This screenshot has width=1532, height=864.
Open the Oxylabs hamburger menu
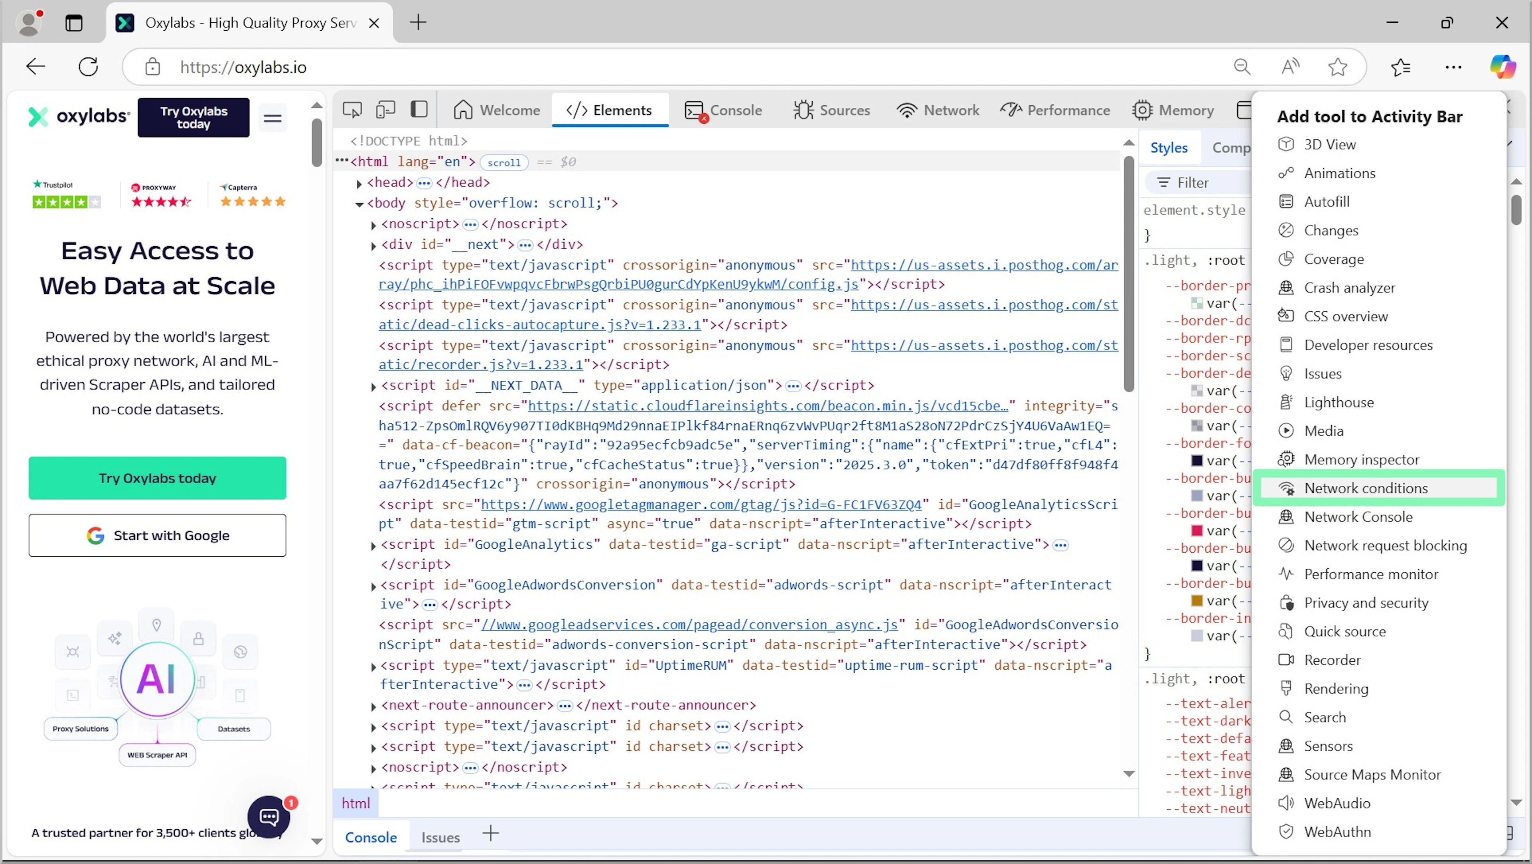click(x=272, y=117)
